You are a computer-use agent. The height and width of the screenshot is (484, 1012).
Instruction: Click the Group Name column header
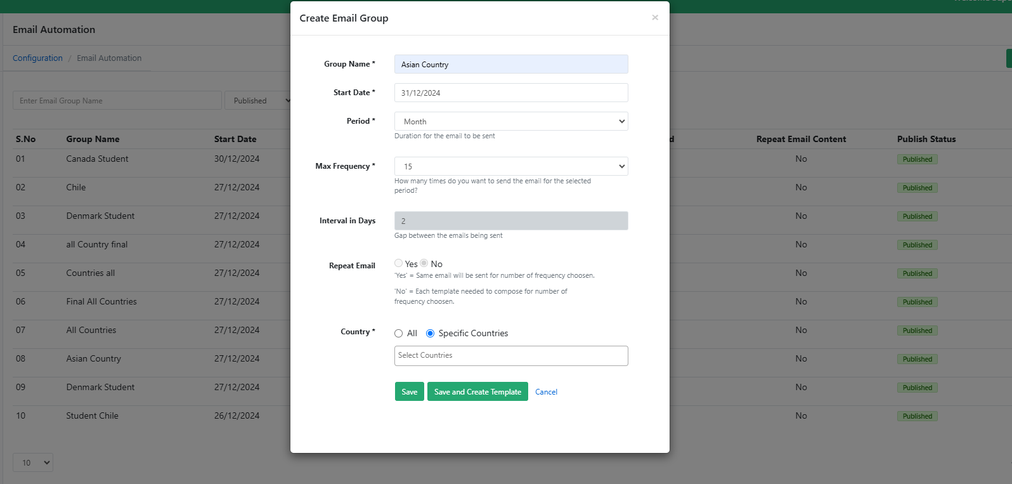coord(93,139)
